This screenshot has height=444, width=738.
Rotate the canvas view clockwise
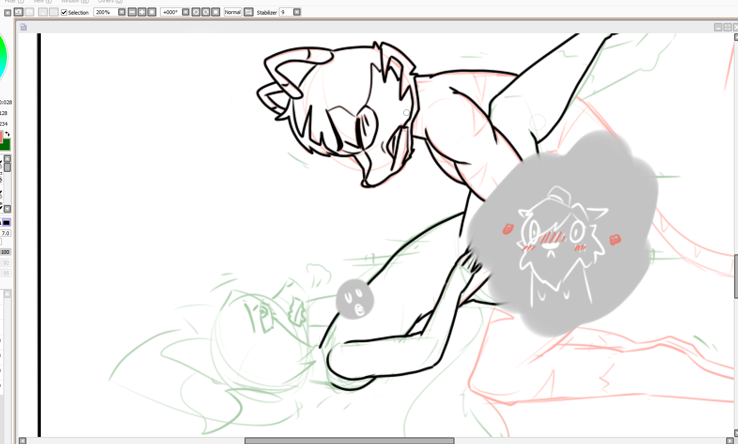[206, 12]
